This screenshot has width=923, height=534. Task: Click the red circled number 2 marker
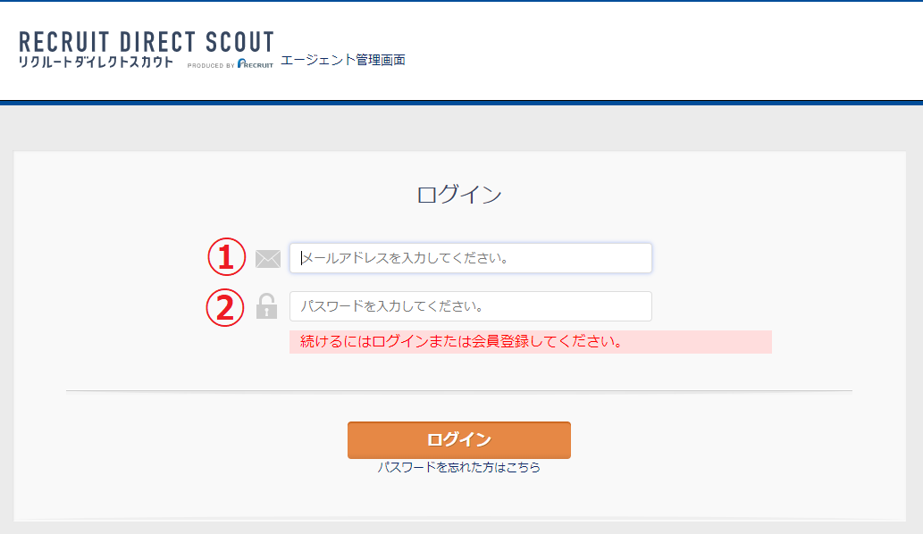[x=225, y=307]
